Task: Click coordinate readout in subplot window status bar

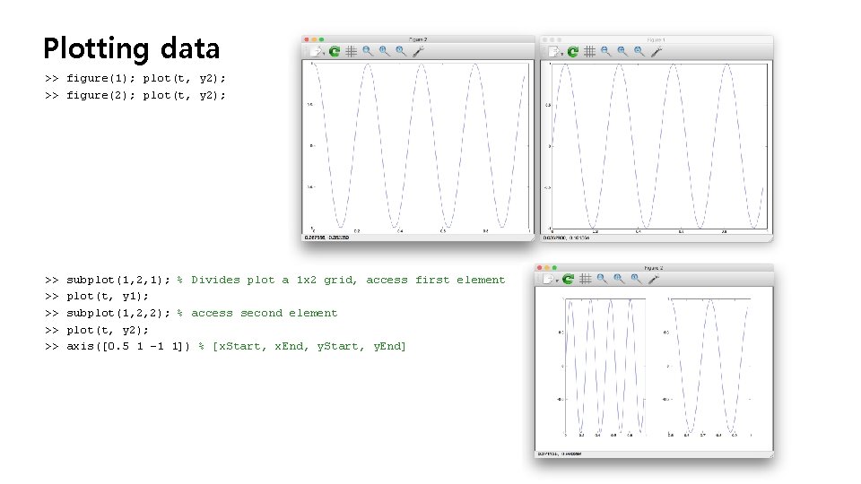Action: pos(560,454)
